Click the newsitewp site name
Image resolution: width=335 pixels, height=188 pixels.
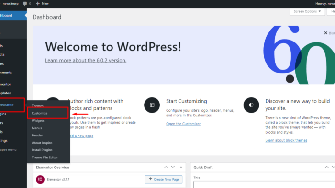point(11,4)
